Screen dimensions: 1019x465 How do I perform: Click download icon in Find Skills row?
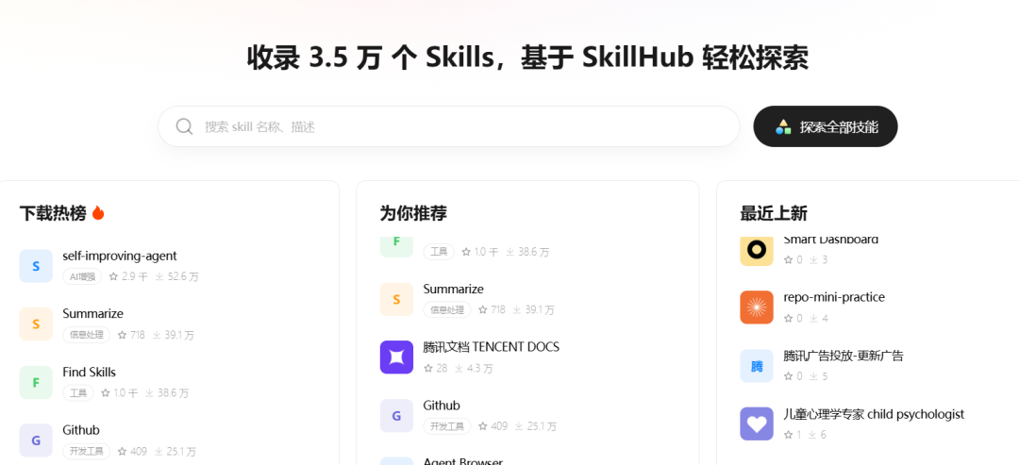coord(149,393)
